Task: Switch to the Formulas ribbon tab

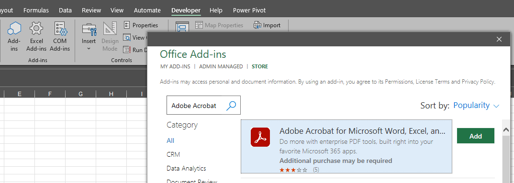Action: [x=36, y=10]
